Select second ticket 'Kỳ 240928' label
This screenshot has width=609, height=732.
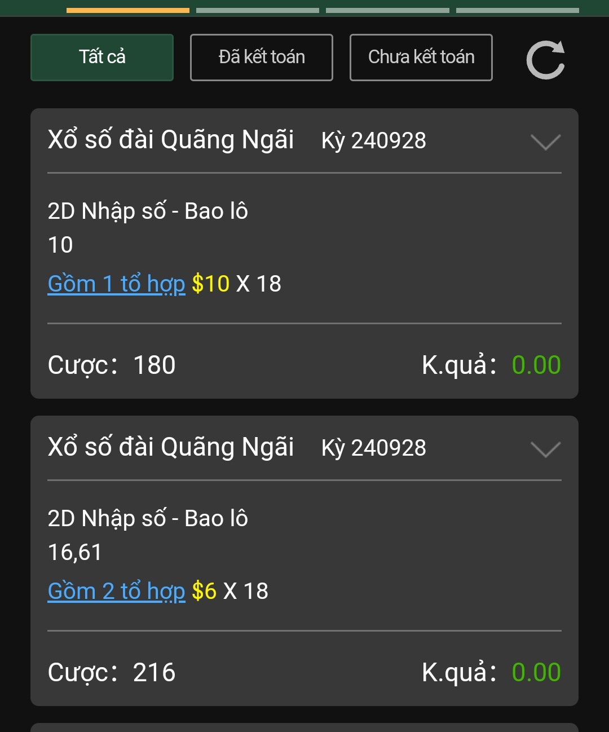click(x=374, y=448)
